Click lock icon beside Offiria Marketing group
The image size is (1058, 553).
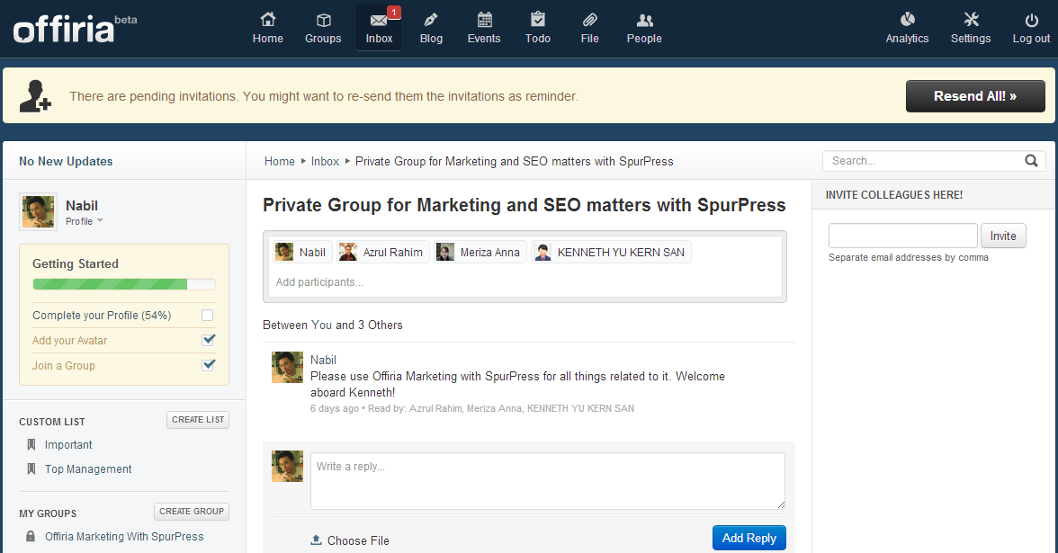[31, 536]
